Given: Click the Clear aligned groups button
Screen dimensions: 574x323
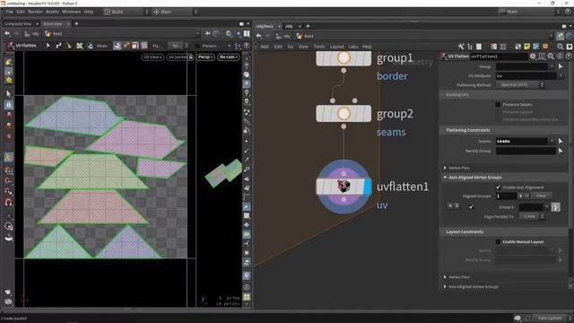Looking at the screenshot, I should (542, 196).
